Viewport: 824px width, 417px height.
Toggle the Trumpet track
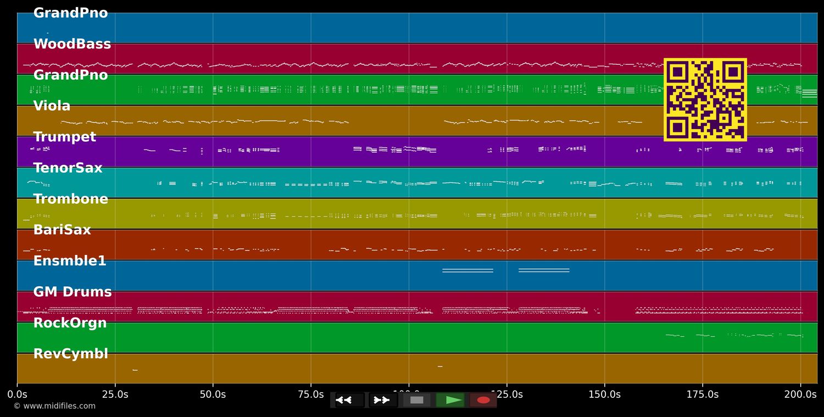[x=64, y=137]
